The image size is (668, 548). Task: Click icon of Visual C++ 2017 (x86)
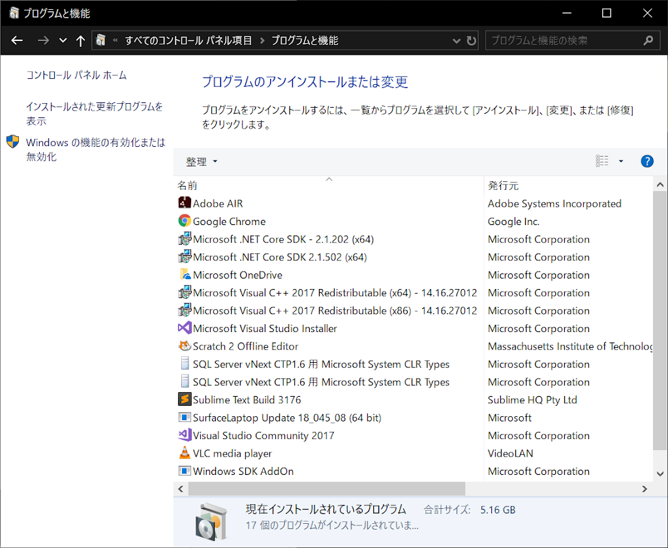(x=185, y=311)
